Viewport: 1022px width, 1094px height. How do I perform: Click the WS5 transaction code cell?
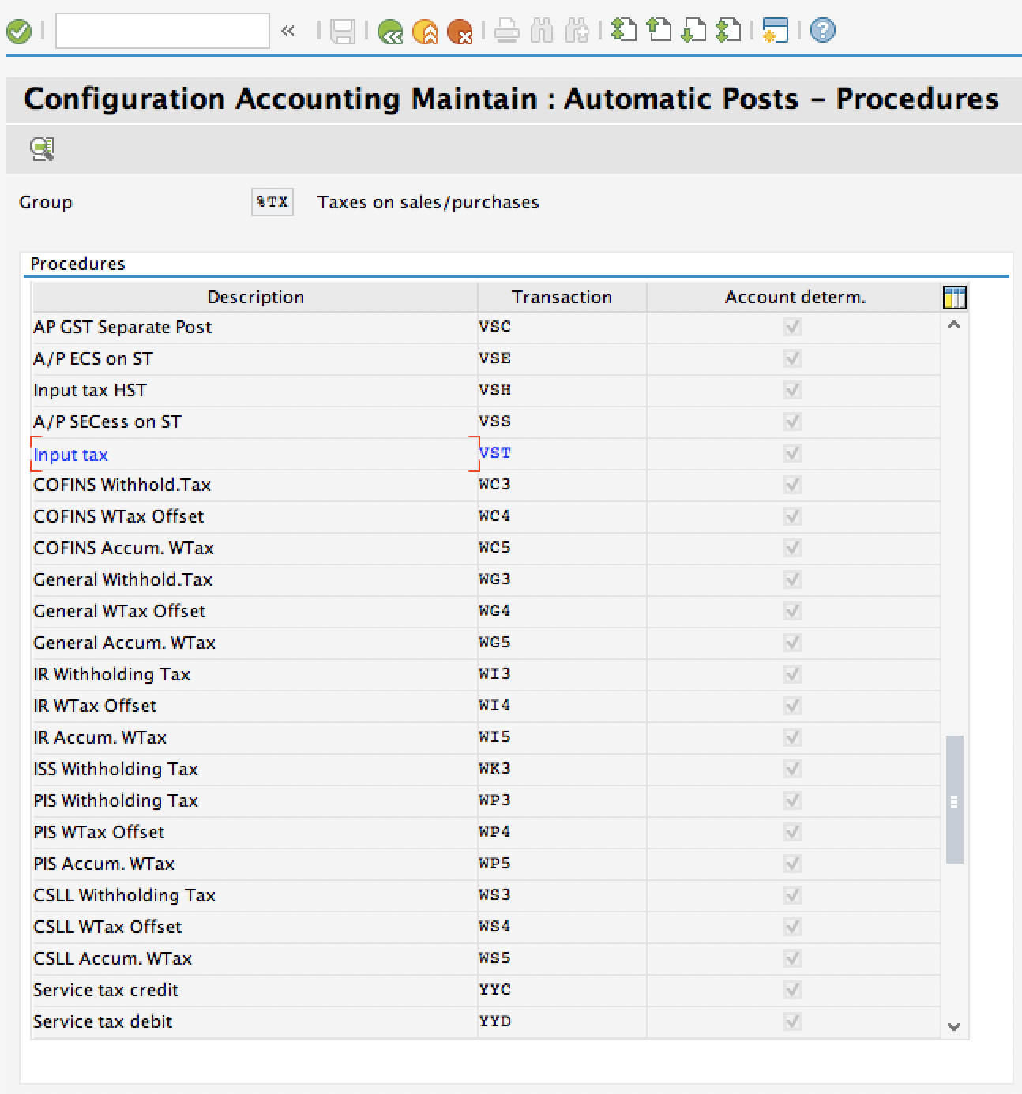point(562,958)
